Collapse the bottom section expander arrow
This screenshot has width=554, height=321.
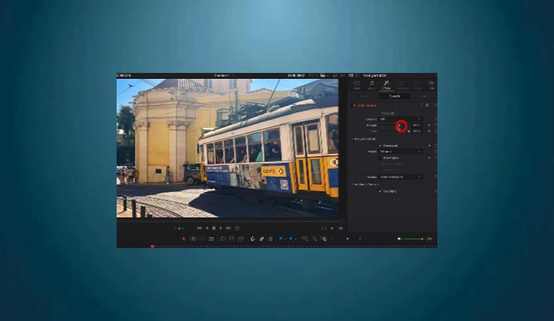pos(353,184)
